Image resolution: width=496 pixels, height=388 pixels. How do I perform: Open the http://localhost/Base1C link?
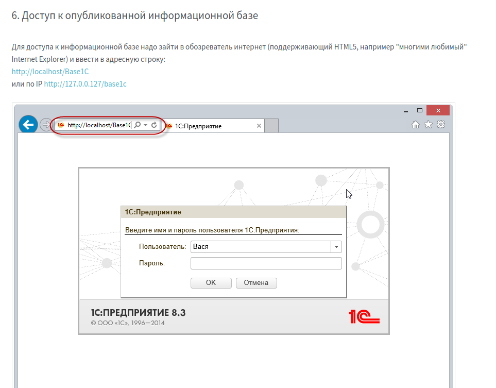tap(50, 72)
